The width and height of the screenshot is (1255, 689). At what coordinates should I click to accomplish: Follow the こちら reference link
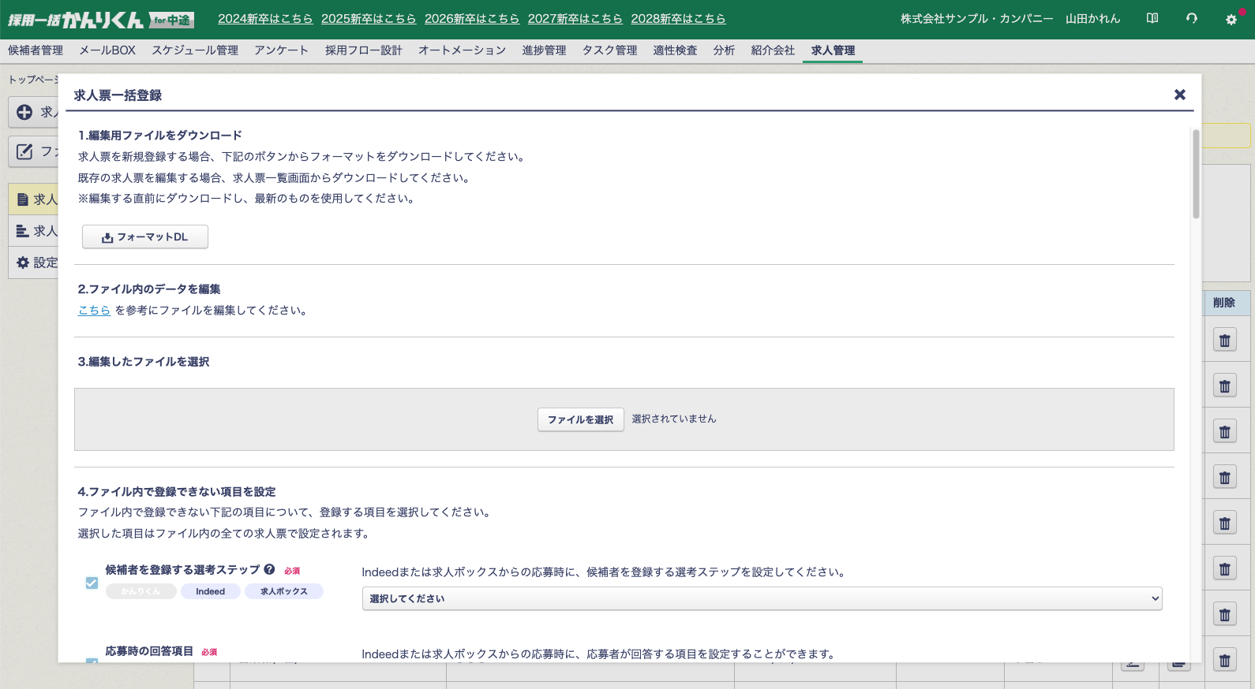coord(94,310)
